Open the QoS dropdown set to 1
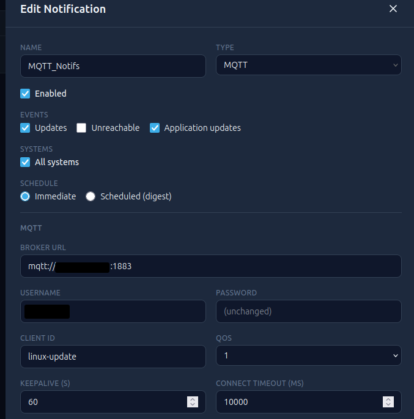 [308, 355]
